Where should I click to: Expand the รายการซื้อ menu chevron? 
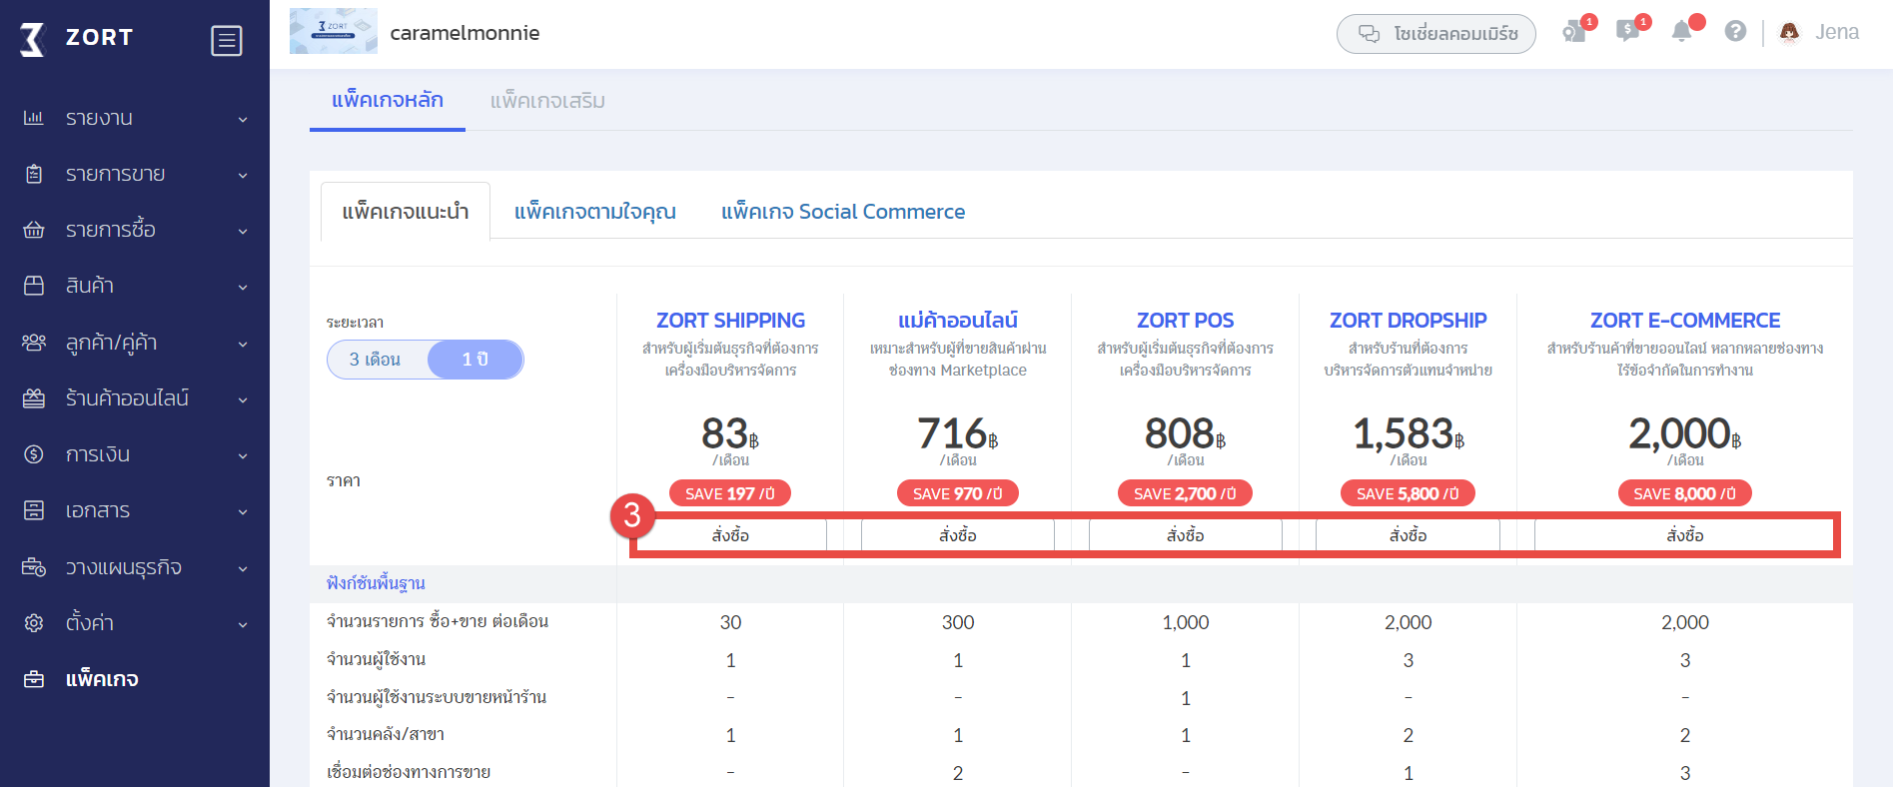click(x=243, y=232)
